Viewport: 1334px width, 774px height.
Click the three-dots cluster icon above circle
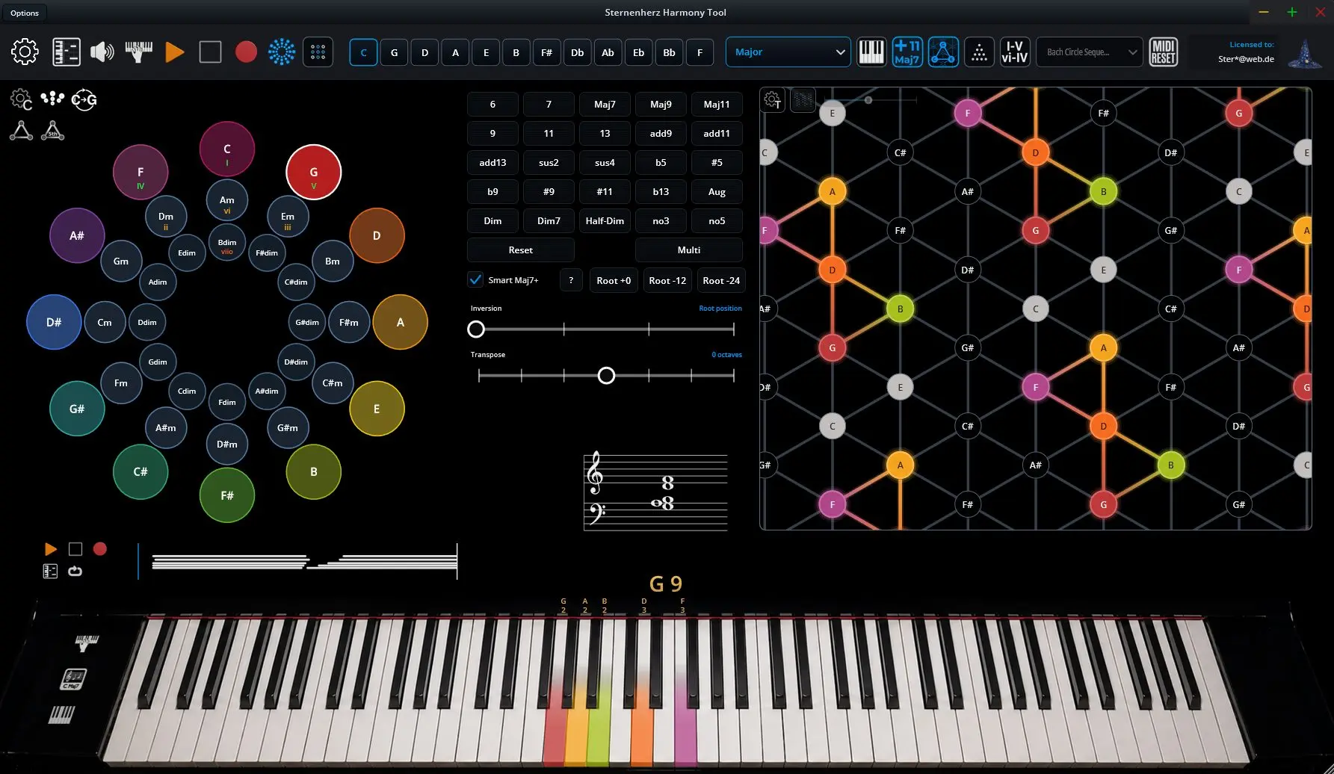pos(52,98)
